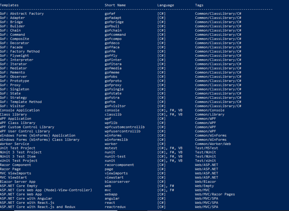Click the 'gofproto' short name

pyautogui.click(x=113, y=81)
